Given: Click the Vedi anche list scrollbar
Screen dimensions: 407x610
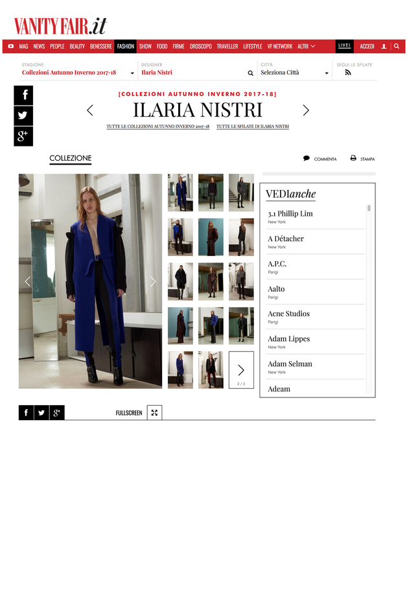Looking at the screenshot, I should (x=369, y=208).
